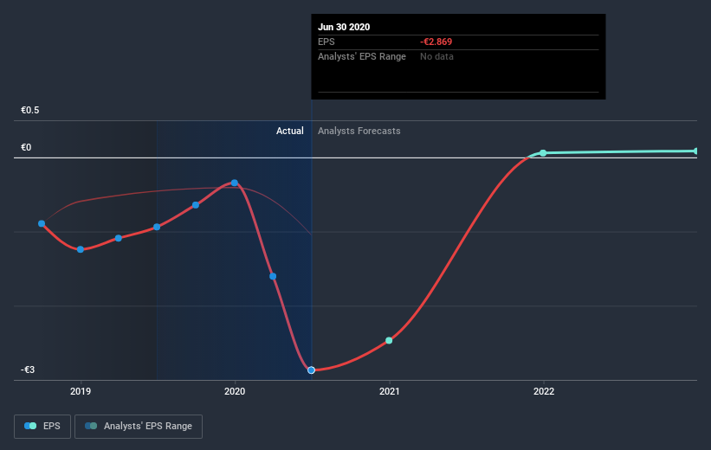Image resolution: width=711 pixels, height=450 pixels.
Task: Click the EPS data point at 2019
Action: point(81,249)
